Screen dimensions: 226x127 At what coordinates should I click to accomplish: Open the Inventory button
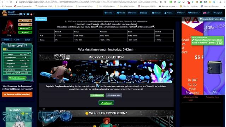coord(25,24)
